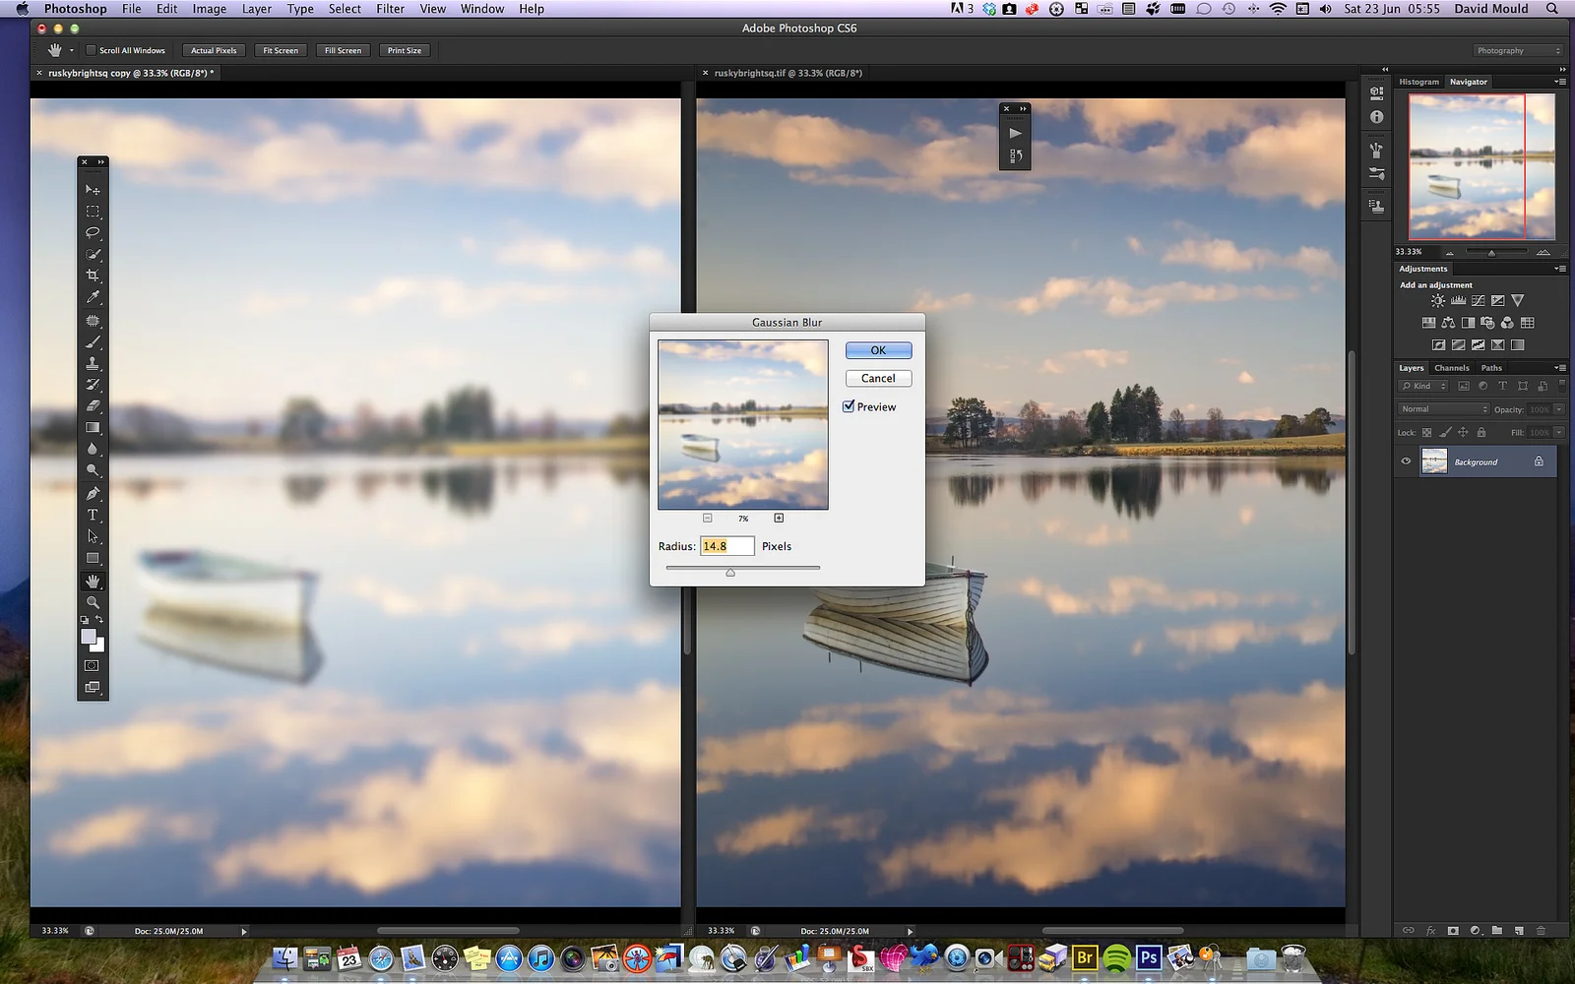Change screen mode from toolbox
The height and width of the screenshot is (984, 1575).
(93, 687)
